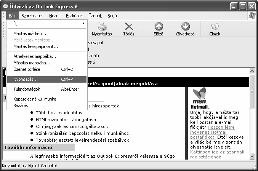Click the Windows flag logo in menu bar
Viewport: 258px width, 171px height.
252,16
